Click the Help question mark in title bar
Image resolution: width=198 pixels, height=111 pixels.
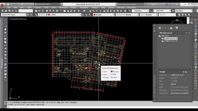pyautogui.click(x=177, y=4)
